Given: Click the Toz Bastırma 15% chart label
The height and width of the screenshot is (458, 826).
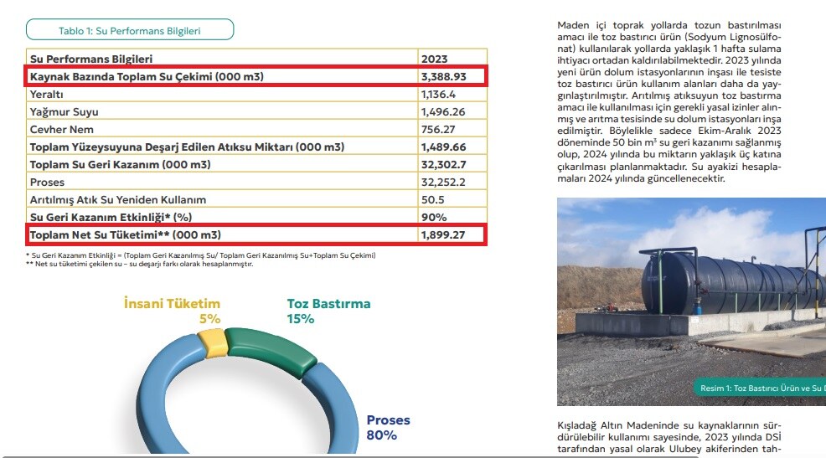Looking at the screenshot, I should 328,311.
